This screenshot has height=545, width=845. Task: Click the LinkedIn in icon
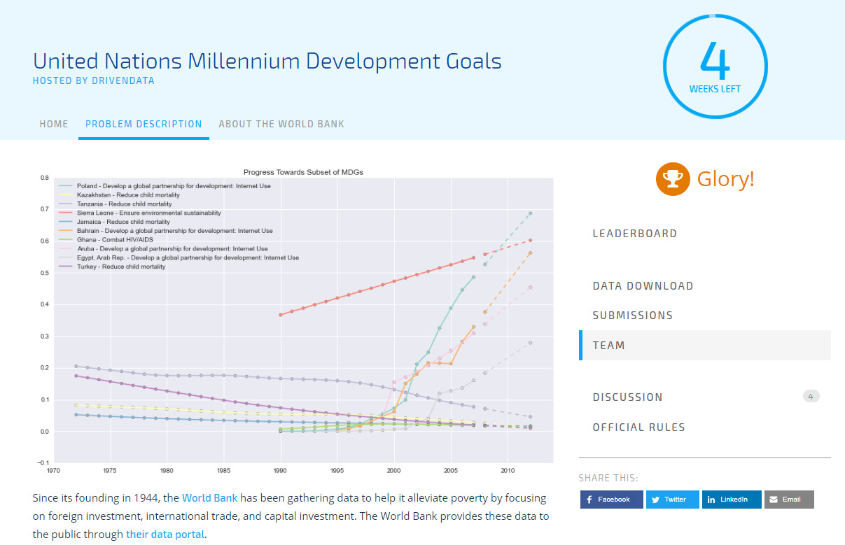pyautogui.click(x=711, y=500)
